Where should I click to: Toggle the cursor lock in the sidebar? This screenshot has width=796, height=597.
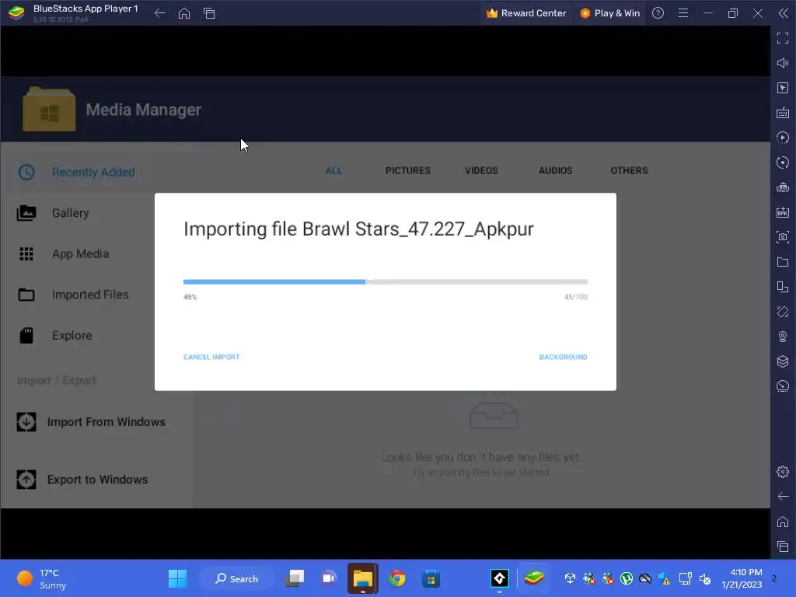tap(783, 88)
